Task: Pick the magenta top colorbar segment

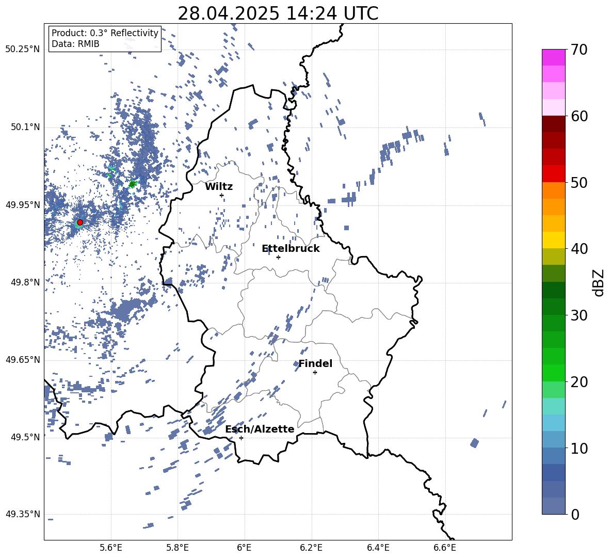Action: coord(553,58)
